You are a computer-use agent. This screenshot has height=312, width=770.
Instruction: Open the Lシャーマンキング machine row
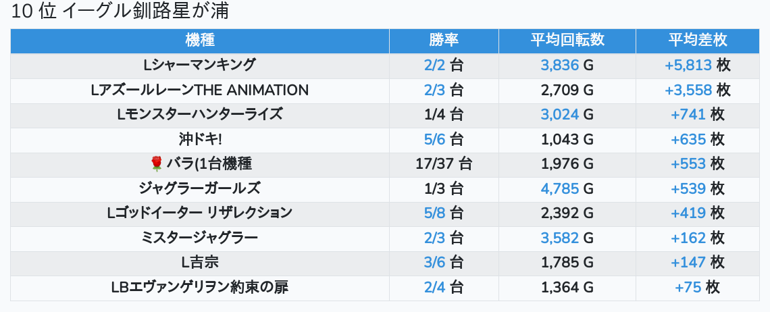tap(199, 66)
